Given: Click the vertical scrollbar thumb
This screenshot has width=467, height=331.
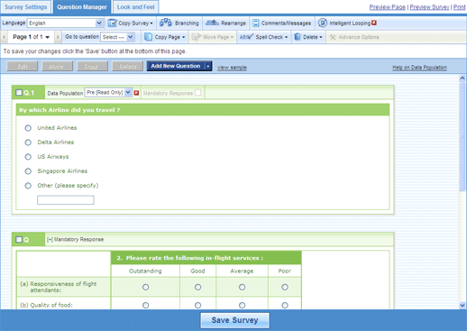Looking at the screenshot, I should coord(462,136).
